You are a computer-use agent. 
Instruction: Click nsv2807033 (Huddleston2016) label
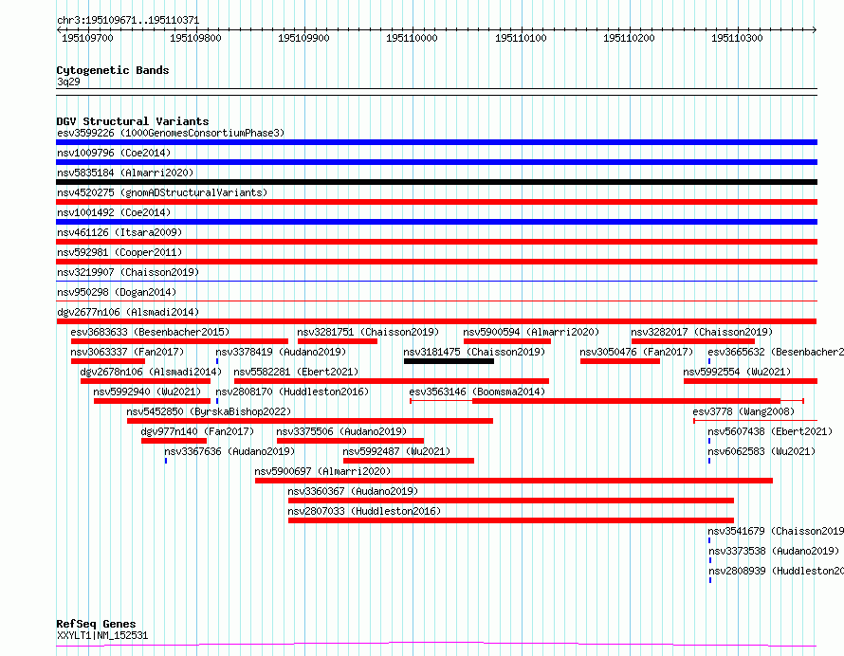pos(364,511)
